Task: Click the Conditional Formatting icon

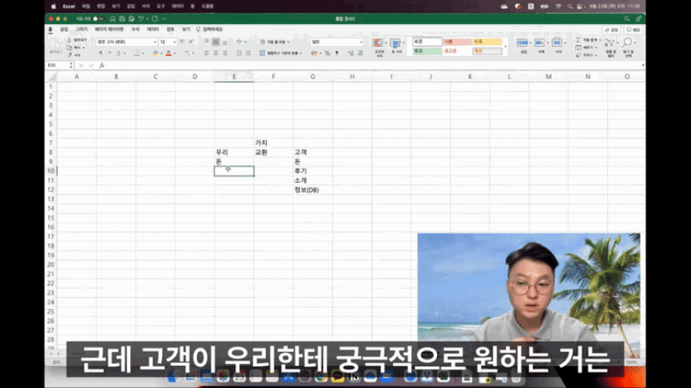Action: (x=379, y=43)
